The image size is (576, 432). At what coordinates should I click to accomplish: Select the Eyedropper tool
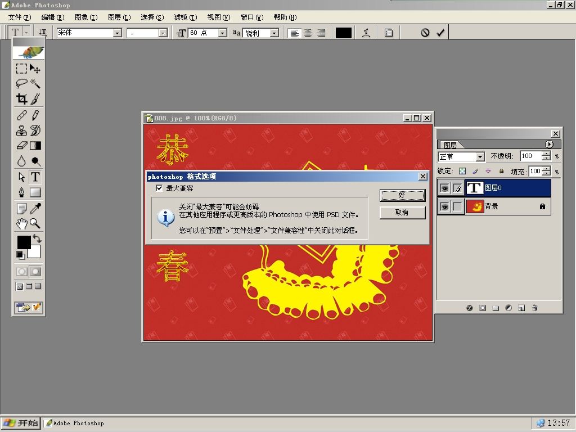click(35, 208)
